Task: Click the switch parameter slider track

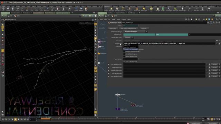Action: point(179,26)
